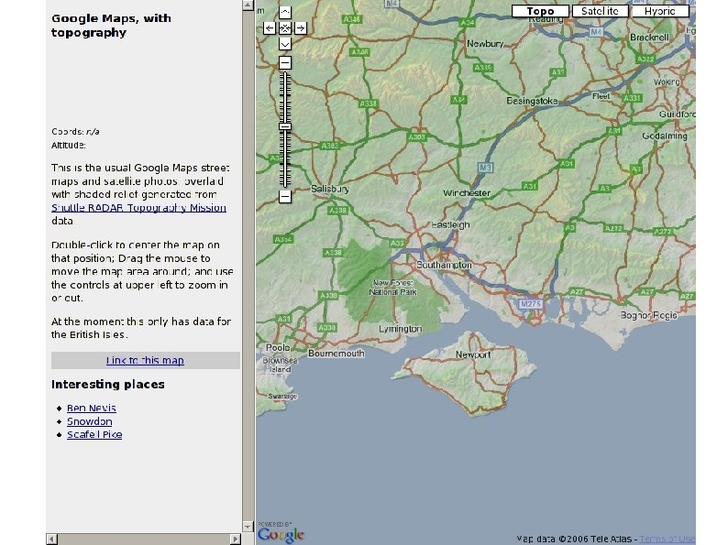This screenshot has width=728, height=545.
Task: Open Shuttle RADAR Topography Mission link
Action: (x=138, y=208)
